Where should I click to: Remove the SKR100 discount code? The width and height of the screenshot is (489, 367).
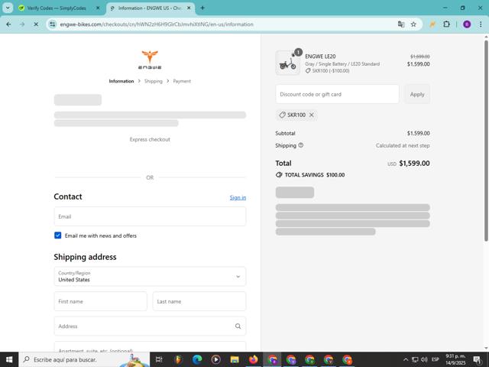(x=311, y=115)
